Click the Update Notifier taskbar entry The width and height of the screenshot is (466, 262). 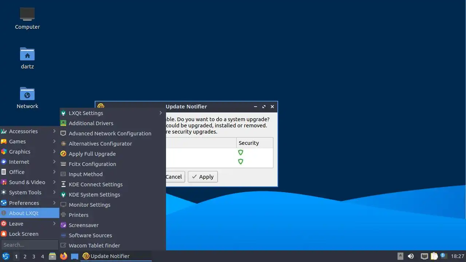coord(116,256)
